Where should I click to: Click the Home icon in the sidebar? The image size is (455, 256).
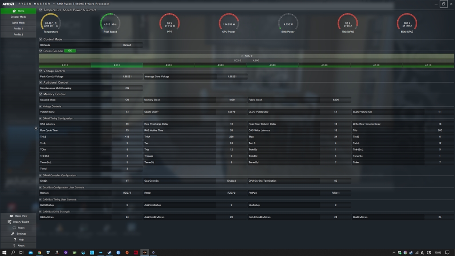(13, 11)
